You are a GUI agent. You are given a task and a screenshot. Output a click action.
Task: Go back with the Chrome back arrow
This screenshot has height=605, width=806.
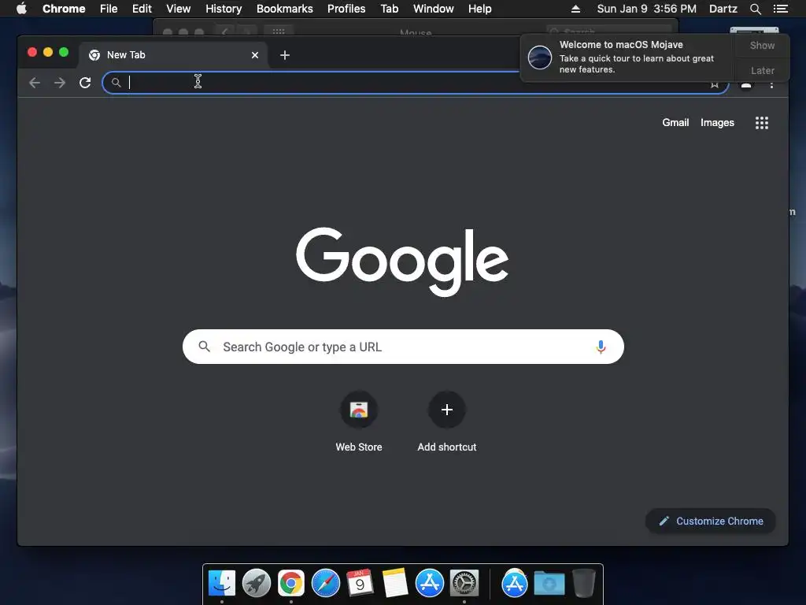(x=35, y=83)
